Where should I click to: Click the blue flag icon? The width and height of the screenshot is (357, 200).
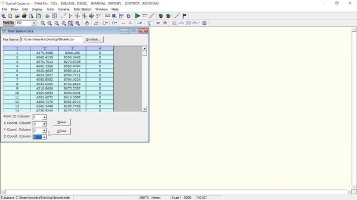pyautogui.click(x=185, y=16)
